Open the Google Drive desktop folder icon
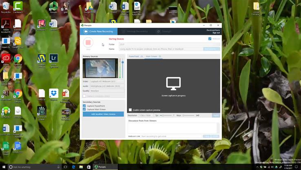Screen dimensions: 301x170 pos(89,7)
